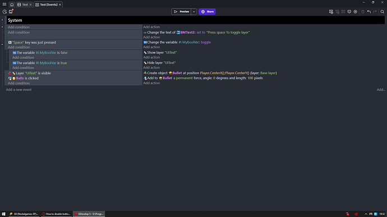Open the Preview options dropdown arrow
The width and height of the screenshot is (387, 217).
coord(193,12)
